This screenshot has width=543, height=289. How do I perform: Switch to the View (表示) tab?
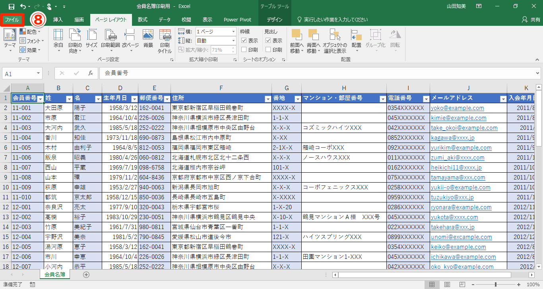[207, 19]
